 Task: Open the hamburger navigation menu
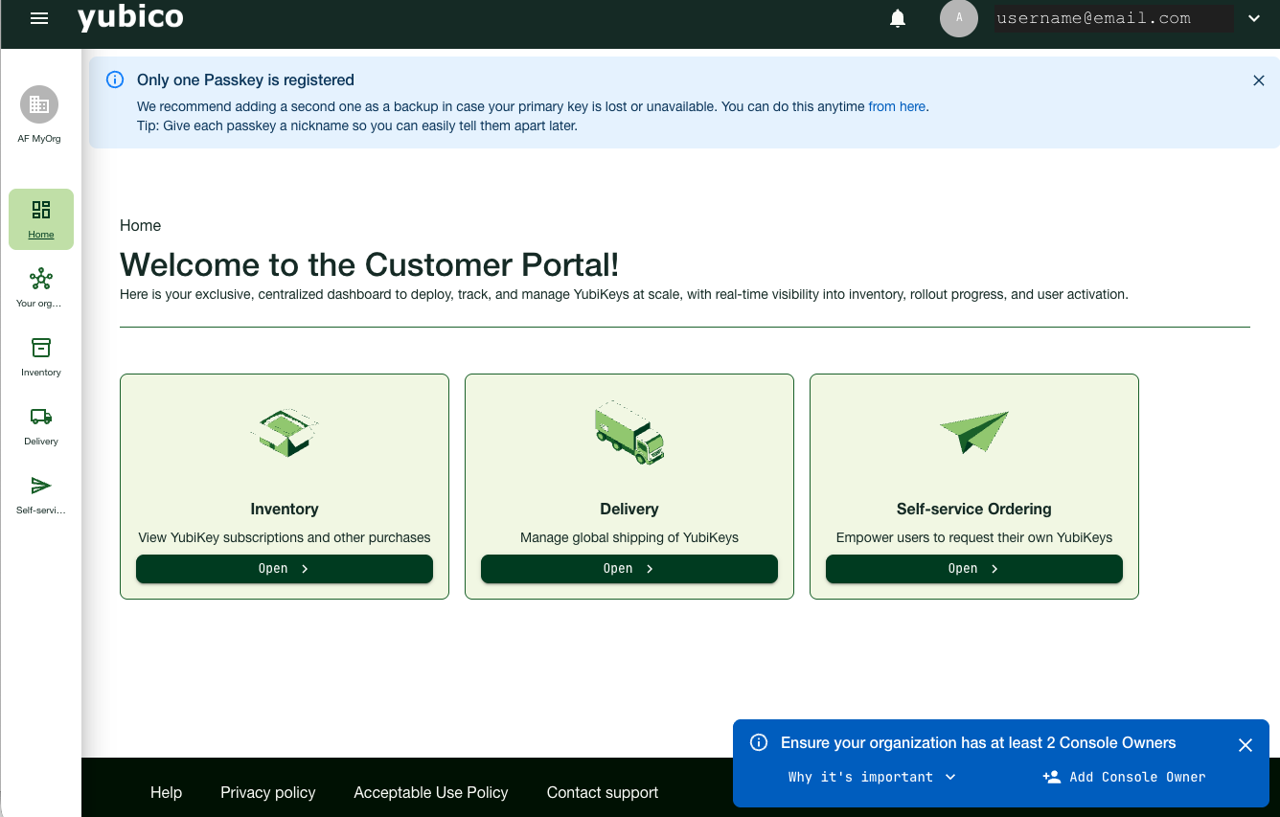pyautogui.click(x=39, y=18)
